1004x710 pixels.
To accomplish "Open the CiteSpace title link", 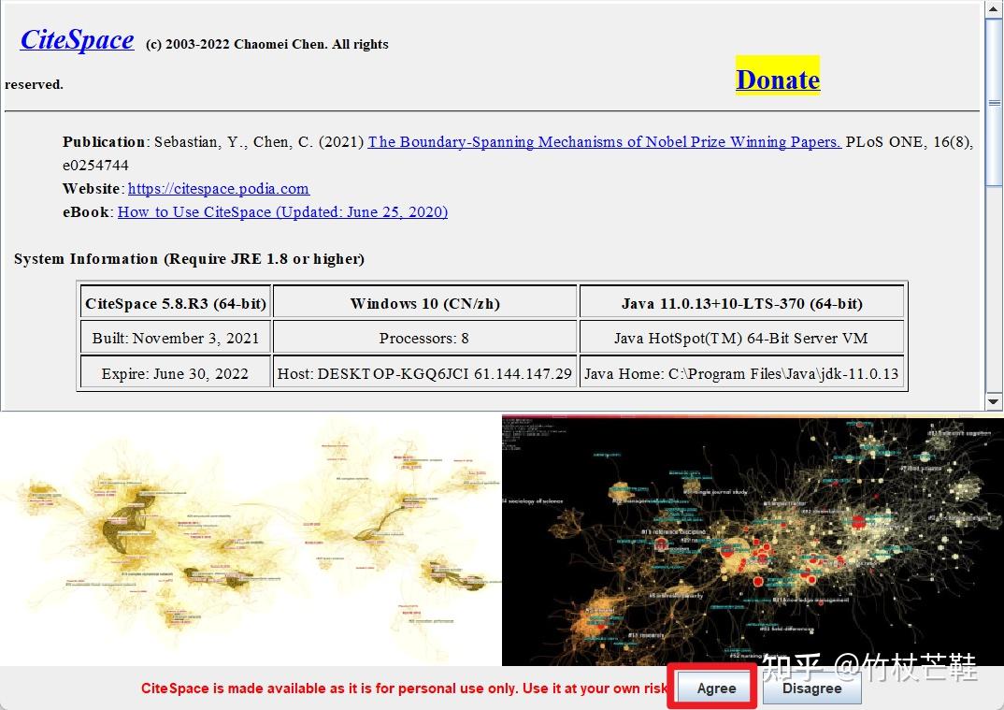I will (78, 39).
